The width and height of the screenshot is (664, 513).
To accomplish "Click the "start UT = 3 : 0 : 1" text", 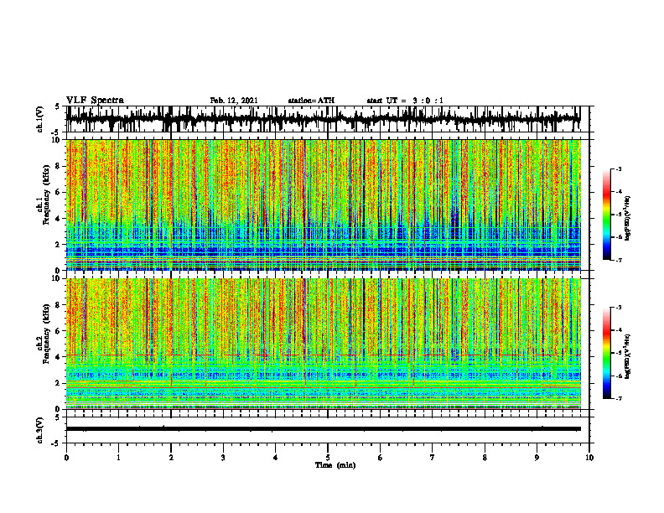I will 405,101.
